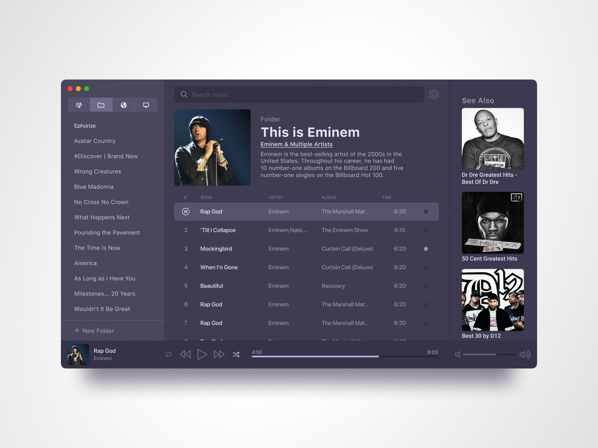This screenshot has width=598, height=448.
Task: Select #Discover | Brand New folder
Action: [x=106, y=156]
